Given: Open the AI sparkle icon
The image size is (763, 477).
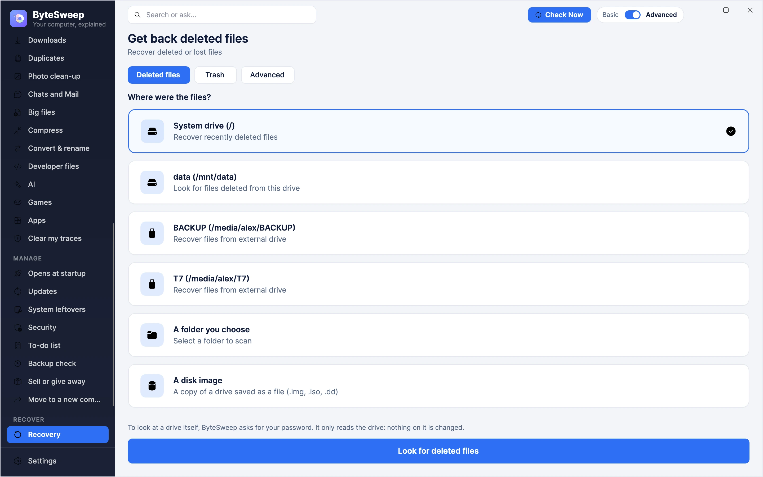Looking at the screenshot, I should coord(18,184).
